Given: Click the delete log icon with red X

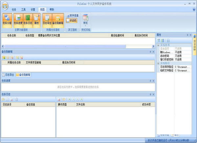Looking at the screenshot, I should tap(11, 100).
